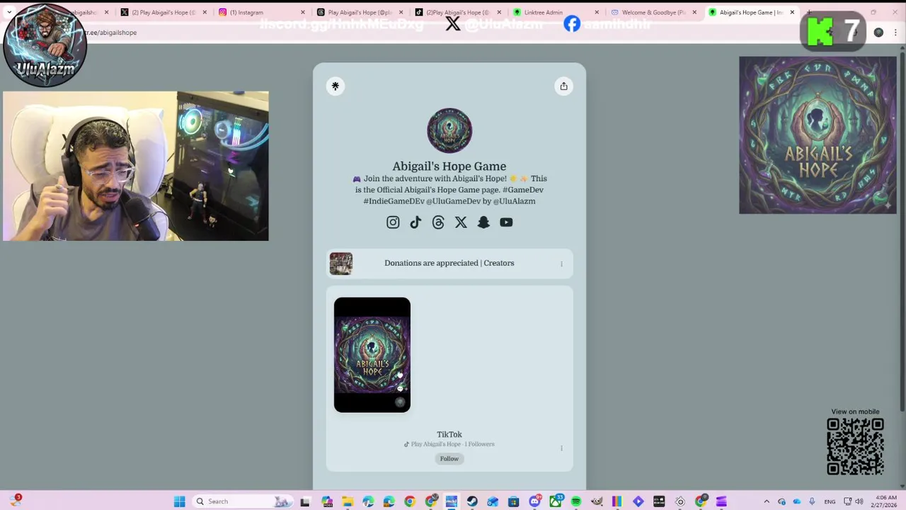906x510 pixels.
Task: Close the Instagram browser tab
Action: coord(303,12)
